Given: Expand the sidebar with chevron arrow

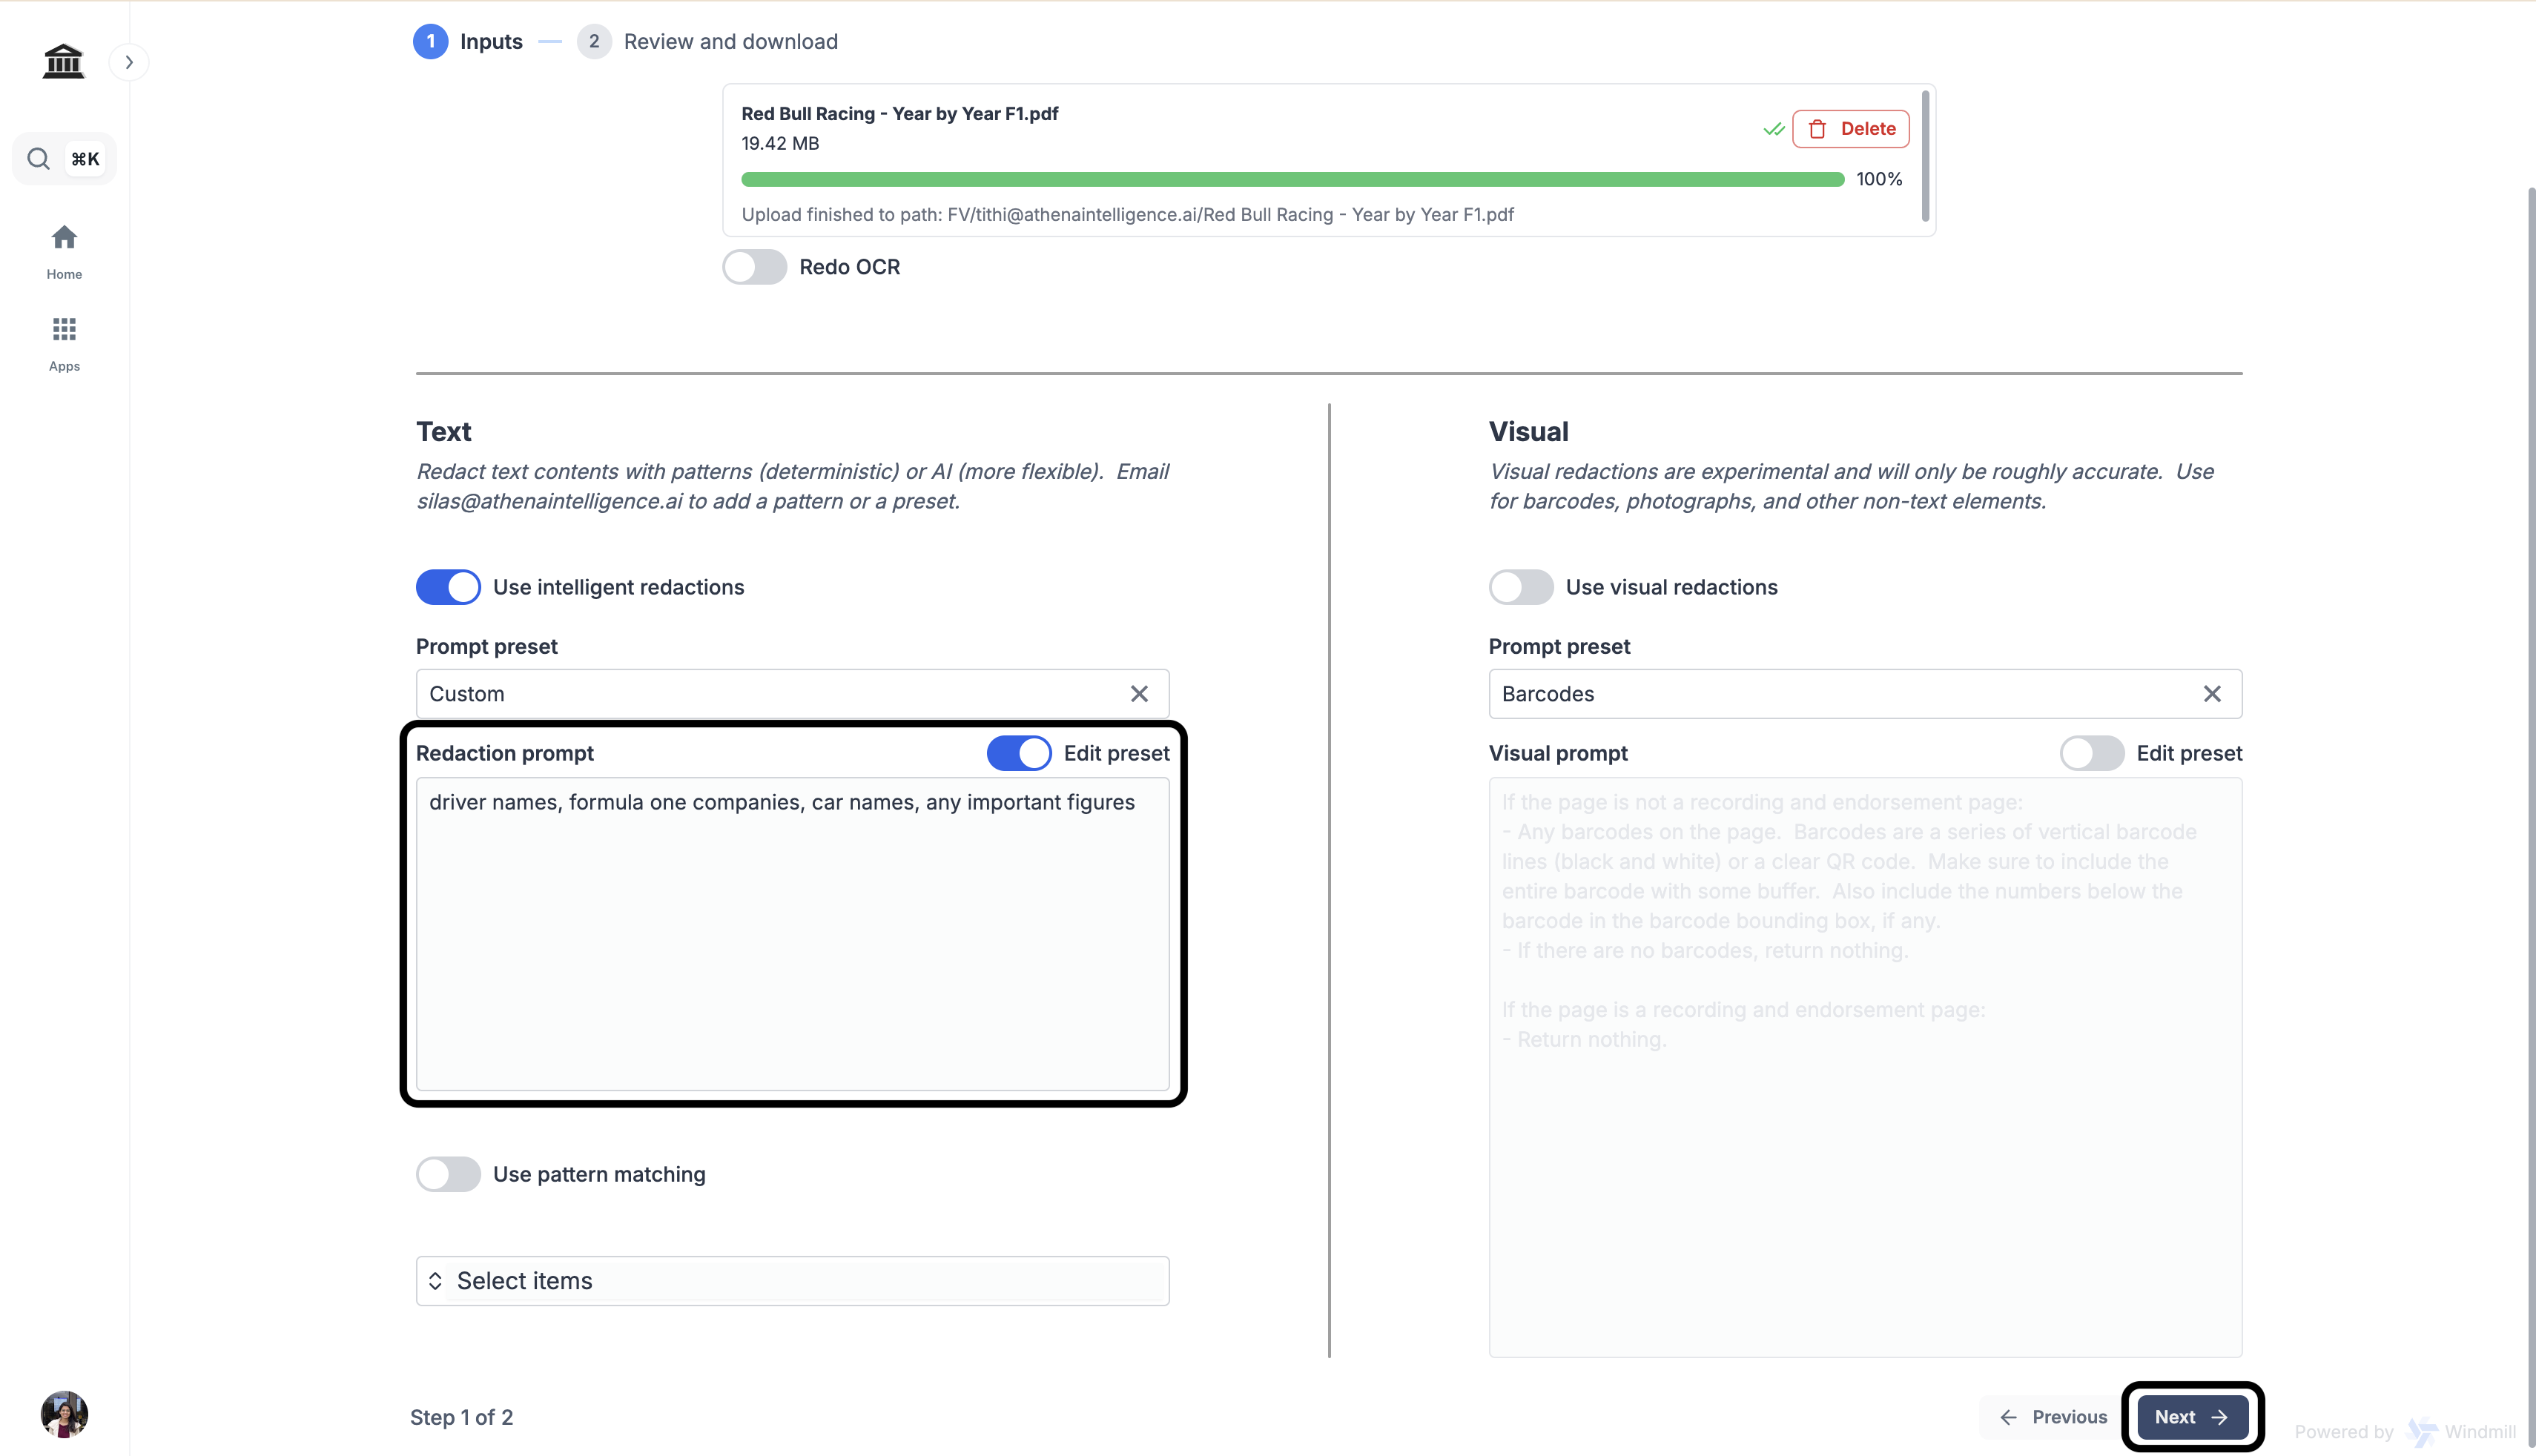Looking at the screenshot, I should [x=129, y=62].
